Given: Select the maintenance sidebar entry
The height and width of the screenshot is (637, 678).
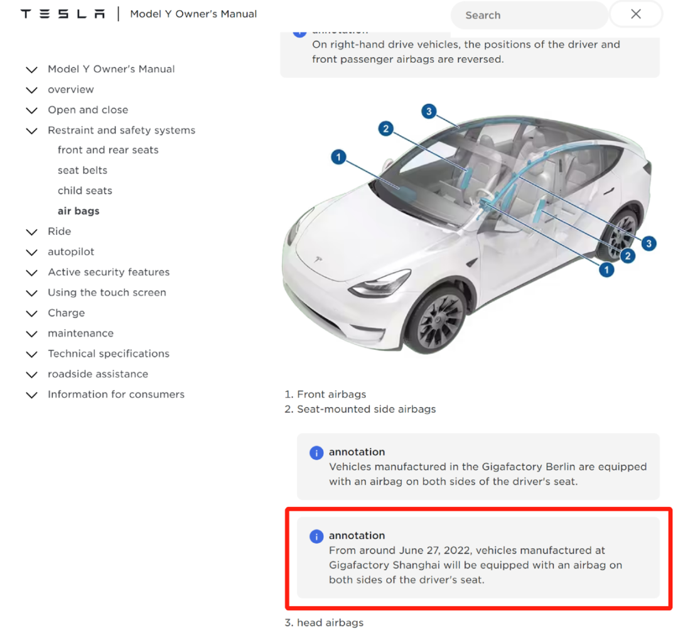Looking at the screenshot, I should point(80,333).
